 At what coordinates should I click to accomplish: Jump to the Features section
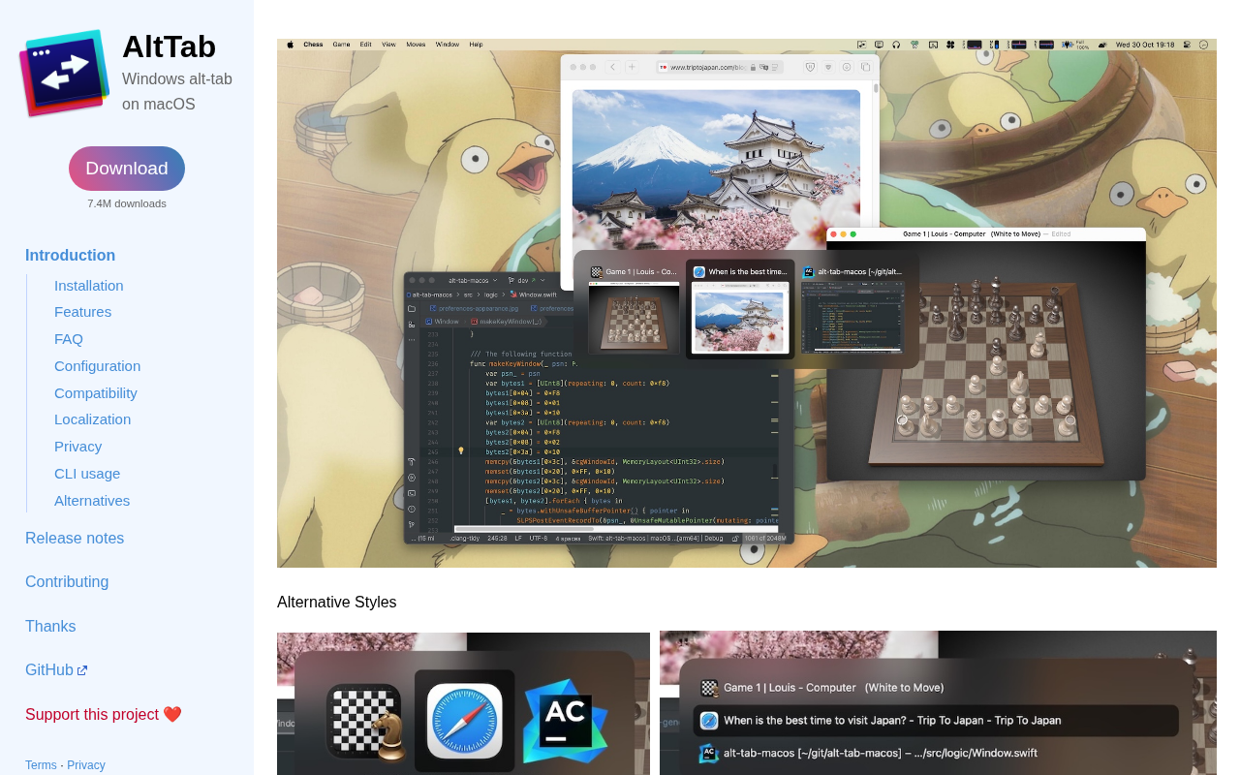coord(82,312)
